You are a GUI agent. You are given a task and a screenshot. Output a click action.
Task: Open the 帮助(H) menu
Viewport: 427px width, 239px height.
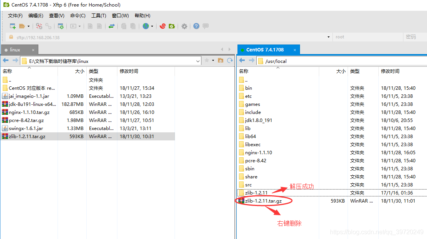[x=142, y=15]
